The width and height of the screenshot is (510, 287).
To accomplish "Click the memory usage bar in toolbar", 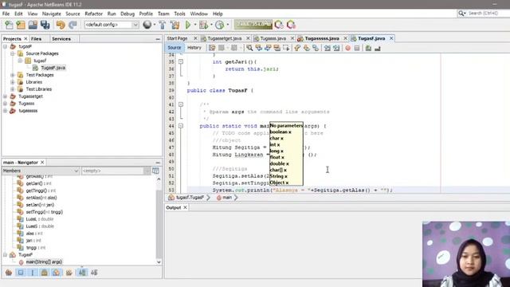I will (253, 25).
